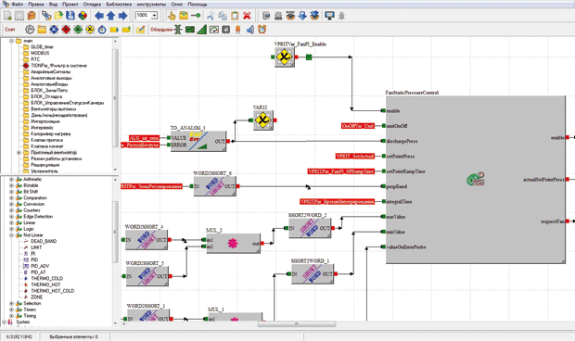Click the blue down arrow download icon
The image size is (575, 341).
coord(302,16)
